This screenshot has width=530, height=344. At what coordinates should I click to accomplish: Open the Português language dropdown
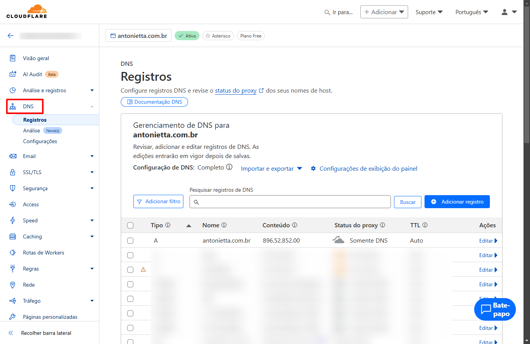[472, 12]
